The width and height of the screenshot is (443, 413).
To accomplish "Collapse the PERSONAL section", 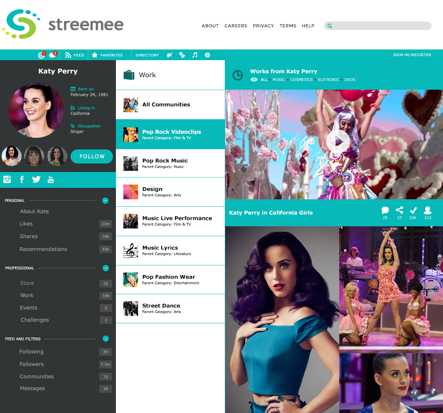I will 105,201.
